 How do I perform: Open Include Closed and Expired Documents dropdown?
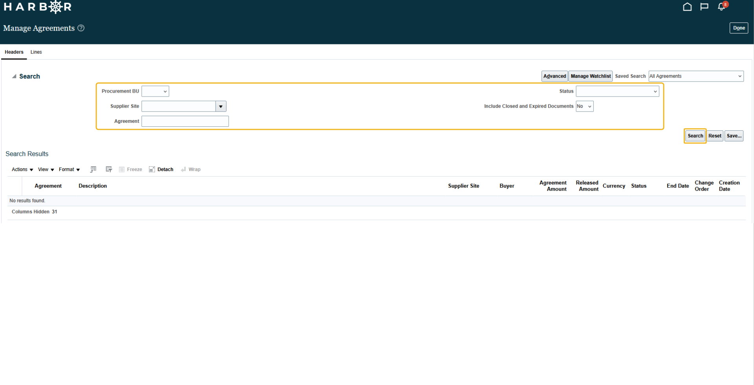click(584, 106)
